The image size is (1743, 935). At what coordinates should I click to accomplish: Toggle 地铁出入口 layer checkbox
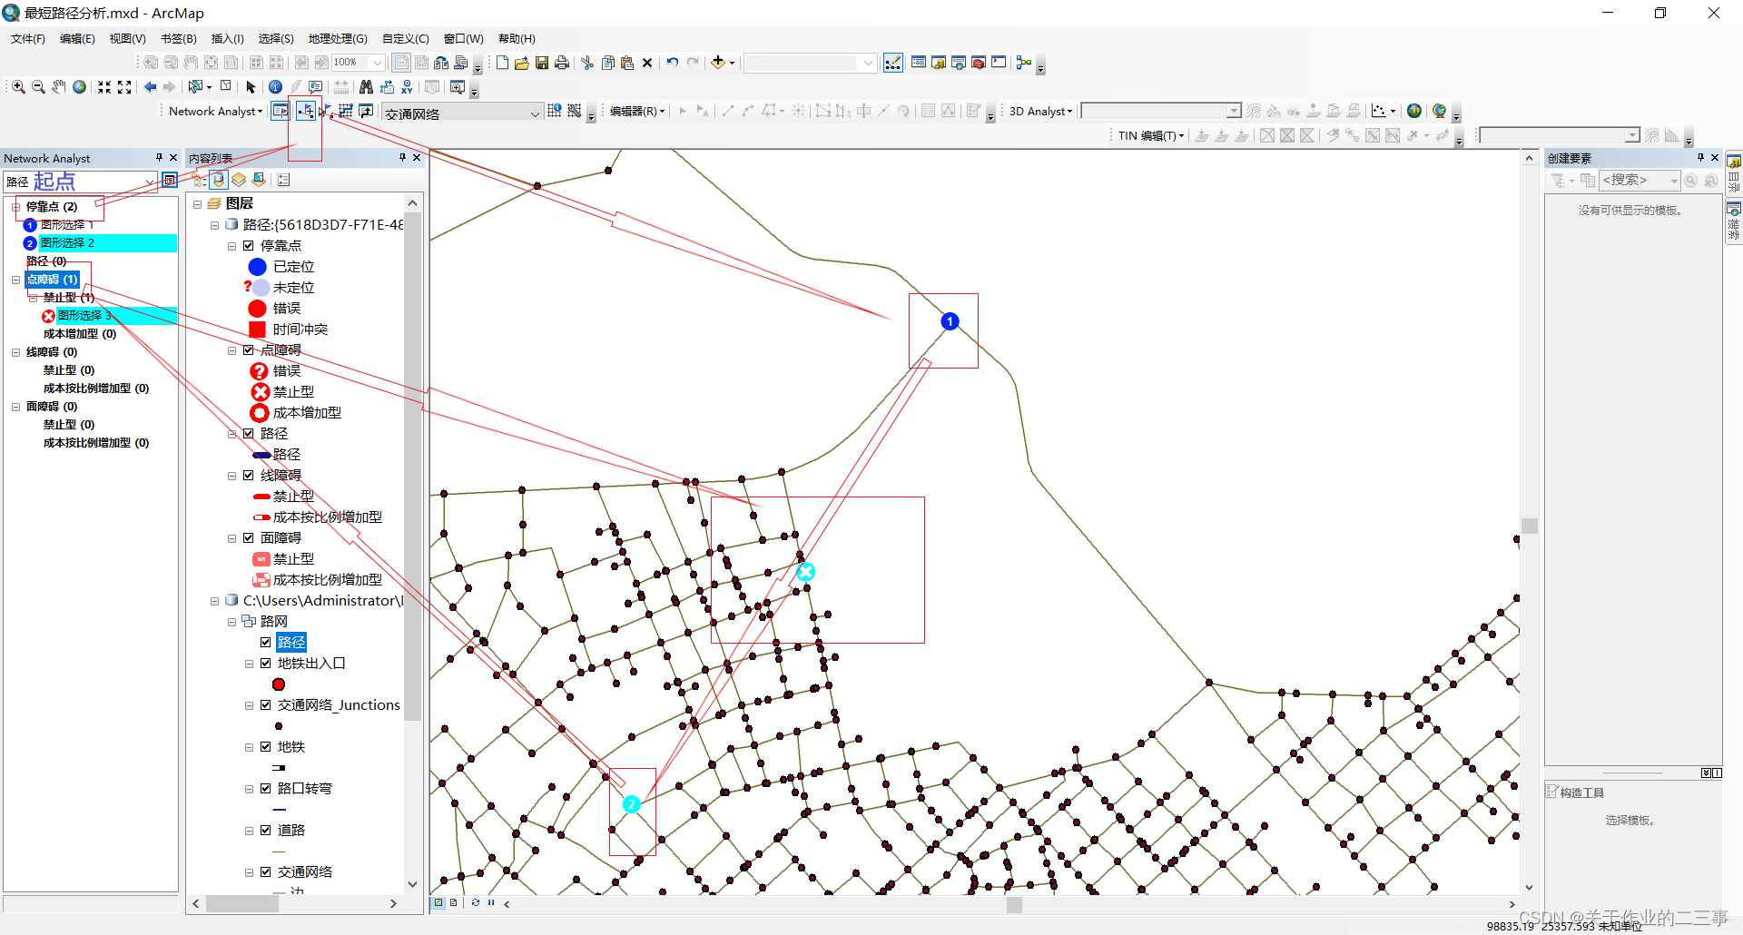pyautogui.click(x=266, y=664)
